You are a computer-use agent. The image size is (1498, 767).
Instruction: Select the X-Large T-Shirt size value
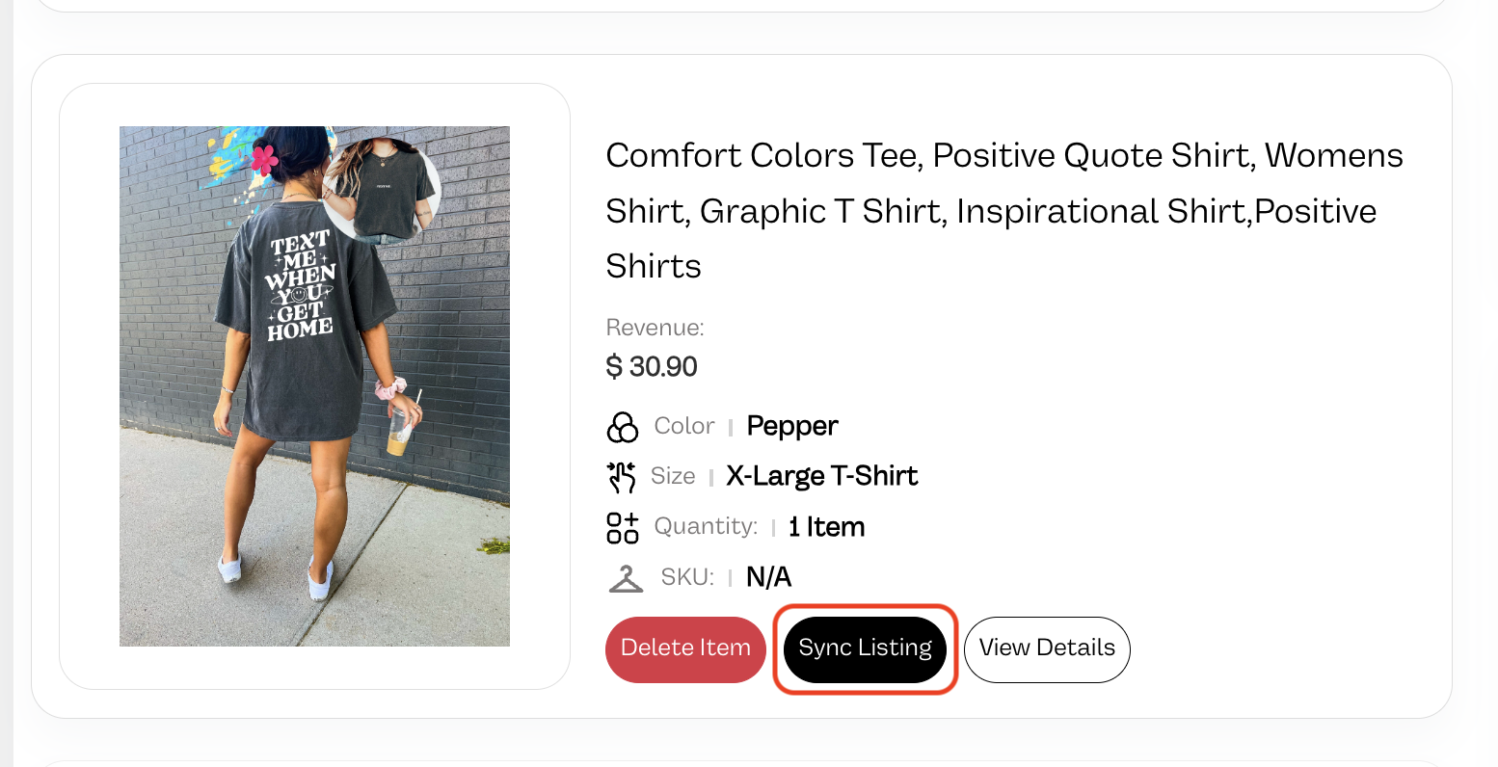[x=822, y=476]
